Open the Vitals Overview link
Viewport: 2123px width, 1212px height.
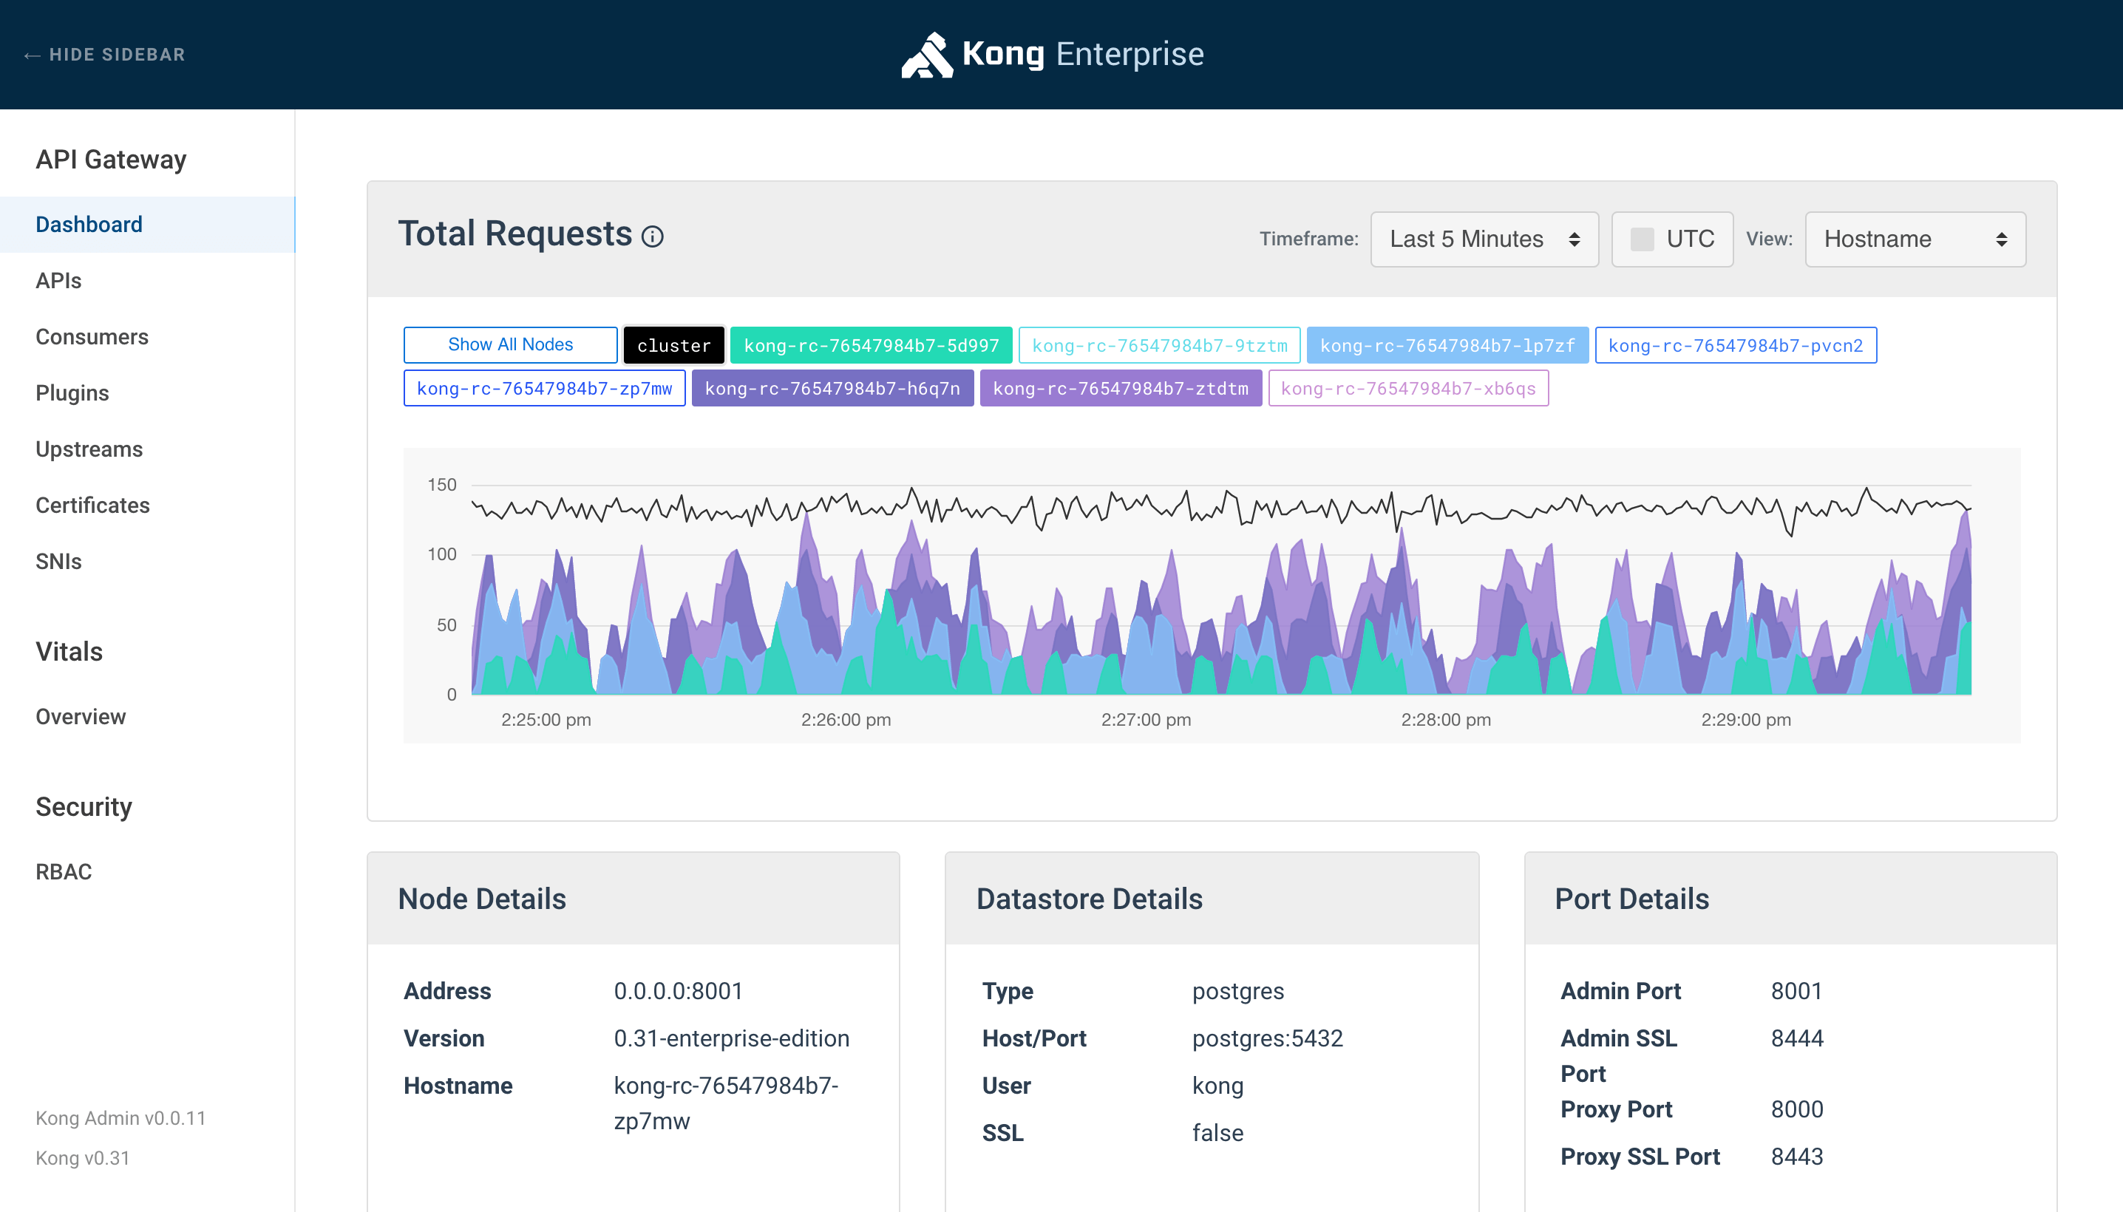81,717
